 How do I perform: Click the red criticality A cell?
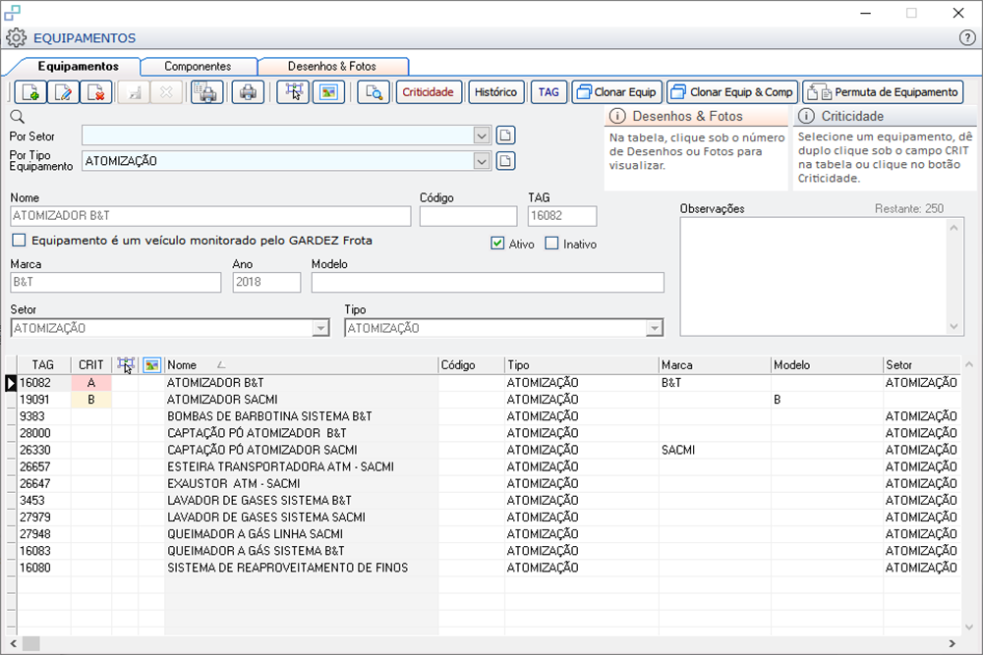[90, 383]
